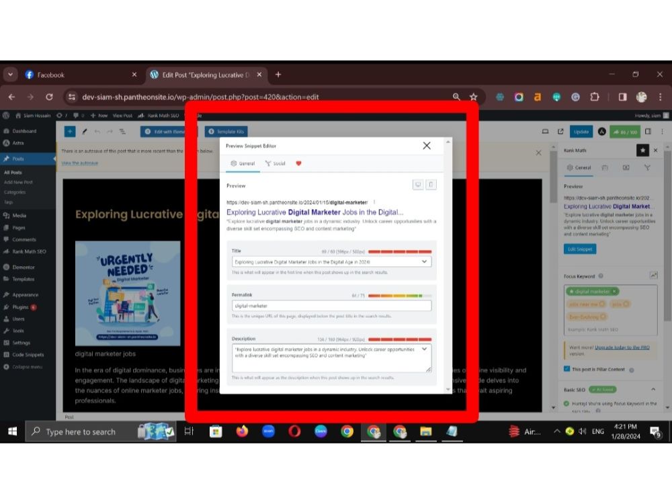Switch to the Facebook browser tab

pyautogui.click(x=81, y=75)
